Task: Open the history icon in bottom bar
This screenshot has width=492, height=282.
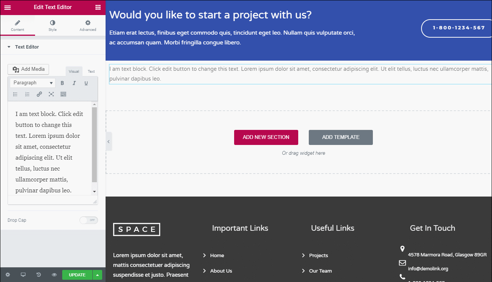Action: click(38, 275)
